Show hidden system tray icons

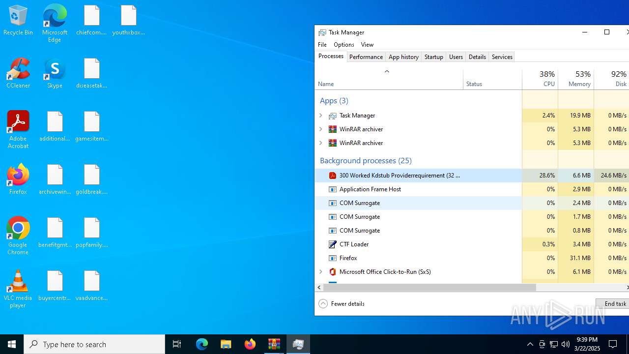point(530,344)
